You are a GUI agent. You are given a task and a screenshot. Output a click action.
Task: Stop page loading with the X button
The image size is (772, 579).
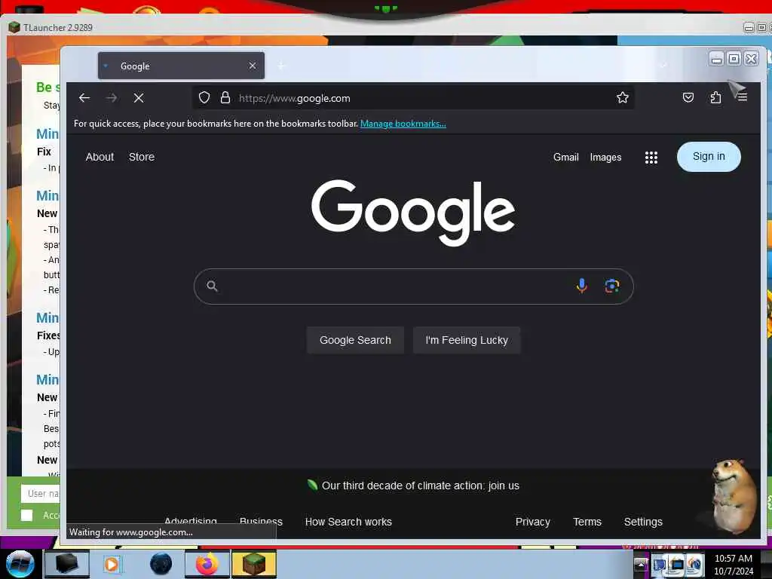tap(139, 98)
